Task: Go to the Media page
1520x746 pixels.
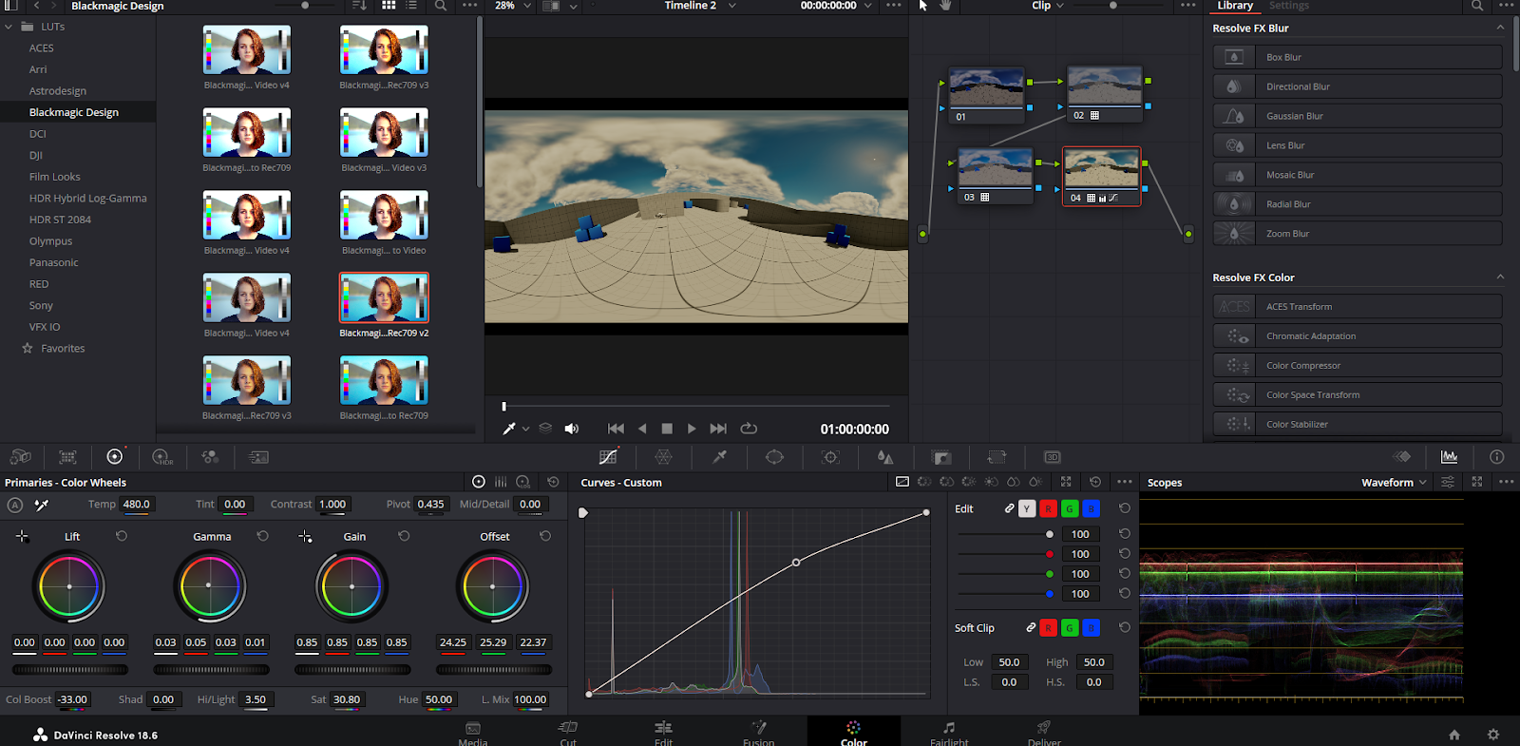Action: point(472,733)
